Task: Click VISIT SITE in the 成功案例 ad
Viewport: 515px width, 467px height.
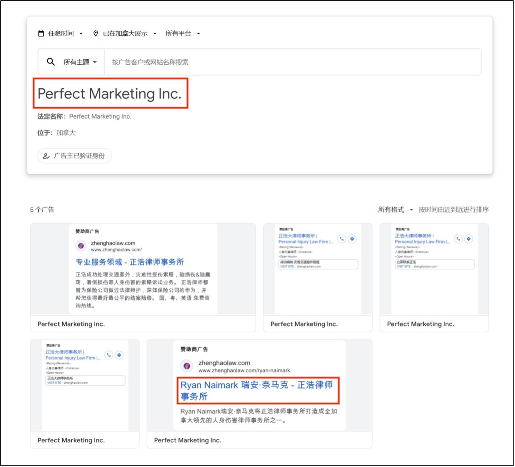Action: click(287, 267)
